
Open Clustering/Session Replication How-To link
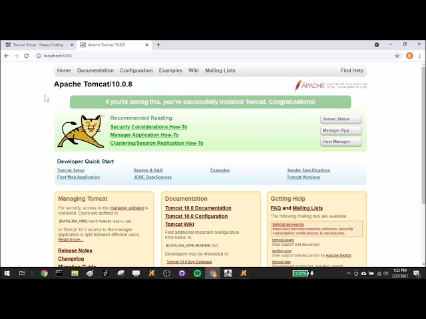point(157,143)
